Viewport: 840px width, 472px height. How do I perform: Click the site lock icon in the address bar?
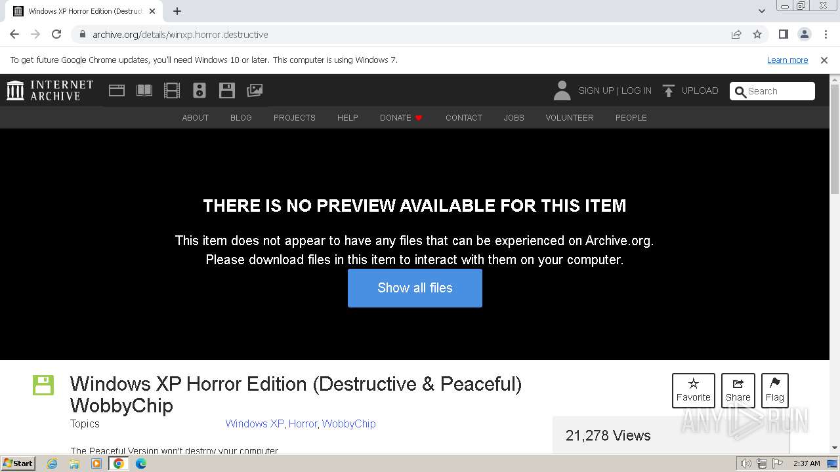82,34
